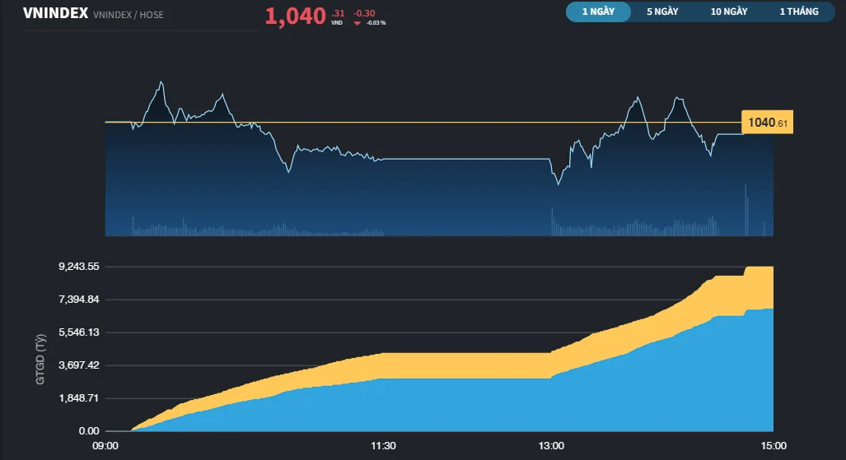Click the -0.30 change value
The height and width of the screenshot is (460, 846).
tap(364, 13)
